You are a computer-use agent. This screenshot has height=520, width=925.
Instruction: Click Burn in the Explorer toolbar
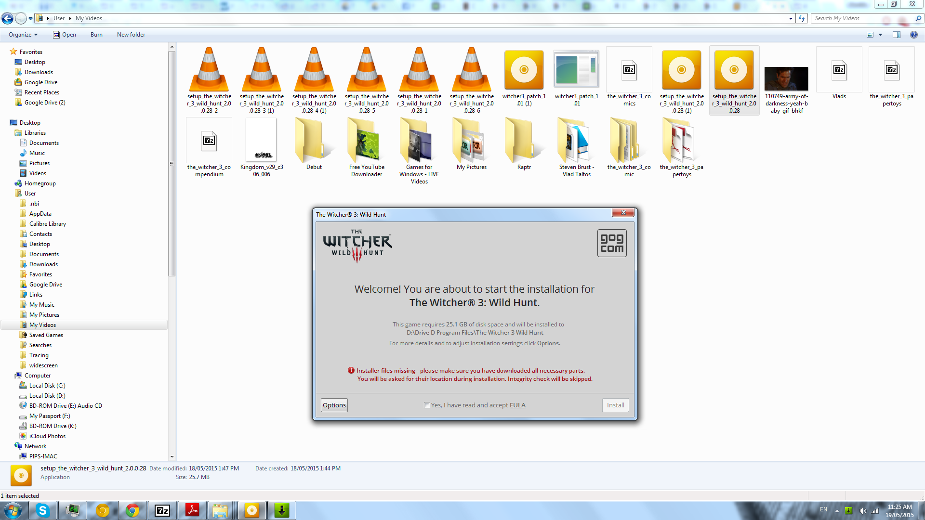[x=96, y=35]
